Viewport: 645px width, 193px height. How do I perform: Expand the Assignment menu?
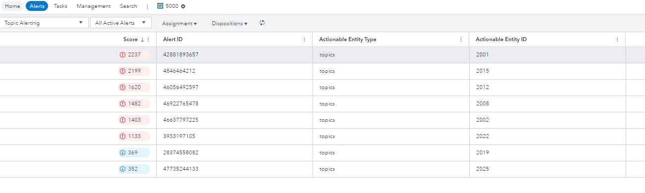(x=179, y=23)
